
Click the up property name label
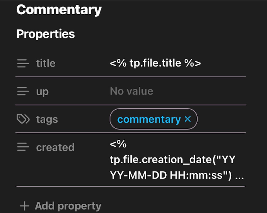pos(42,92)
